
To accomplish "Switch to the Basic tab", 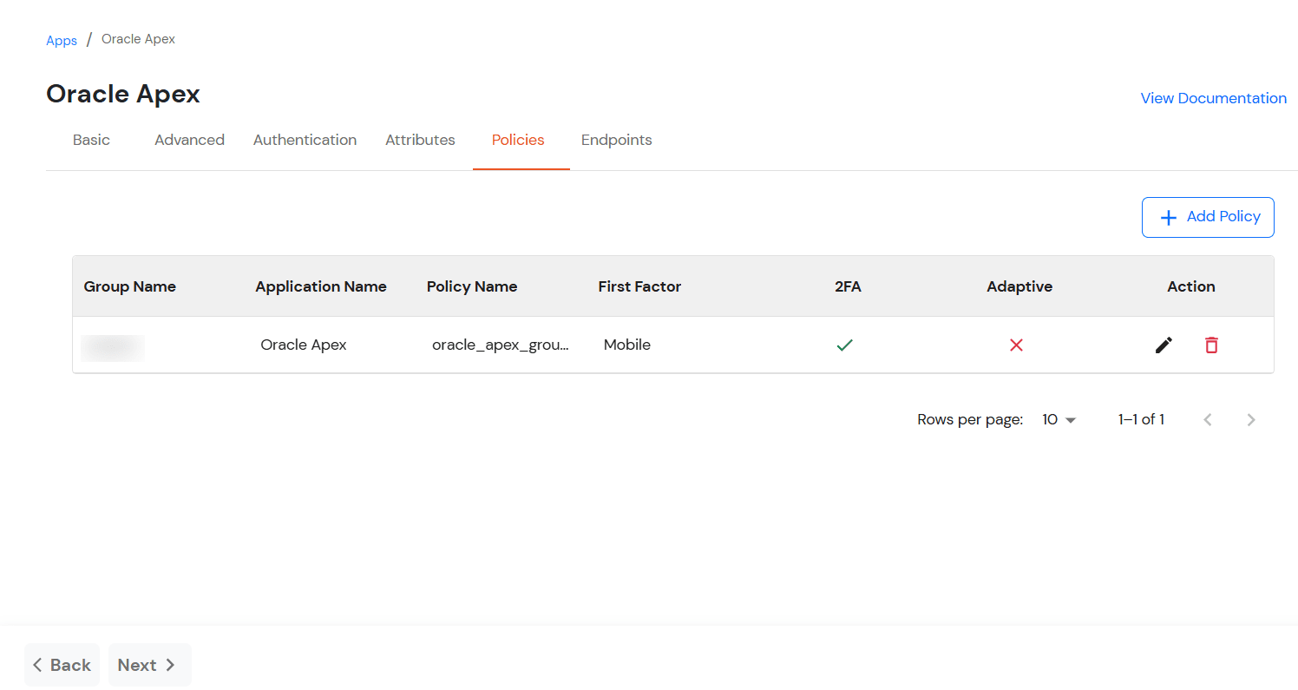I will click(x=91, y=140).
